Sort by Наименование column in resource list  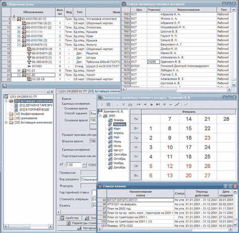point(188,10)
